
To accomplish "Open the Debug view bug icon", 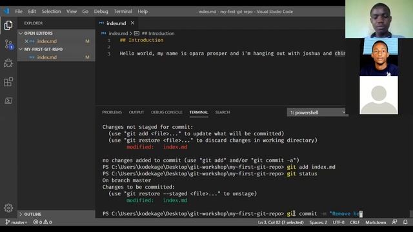I will coord(8,63).
